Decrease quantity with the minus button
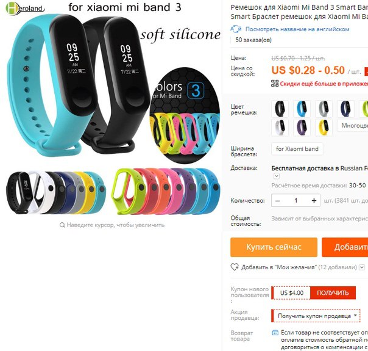Viewport: 368px width, 351px height. pyautogui.click(x=278, y=201)
